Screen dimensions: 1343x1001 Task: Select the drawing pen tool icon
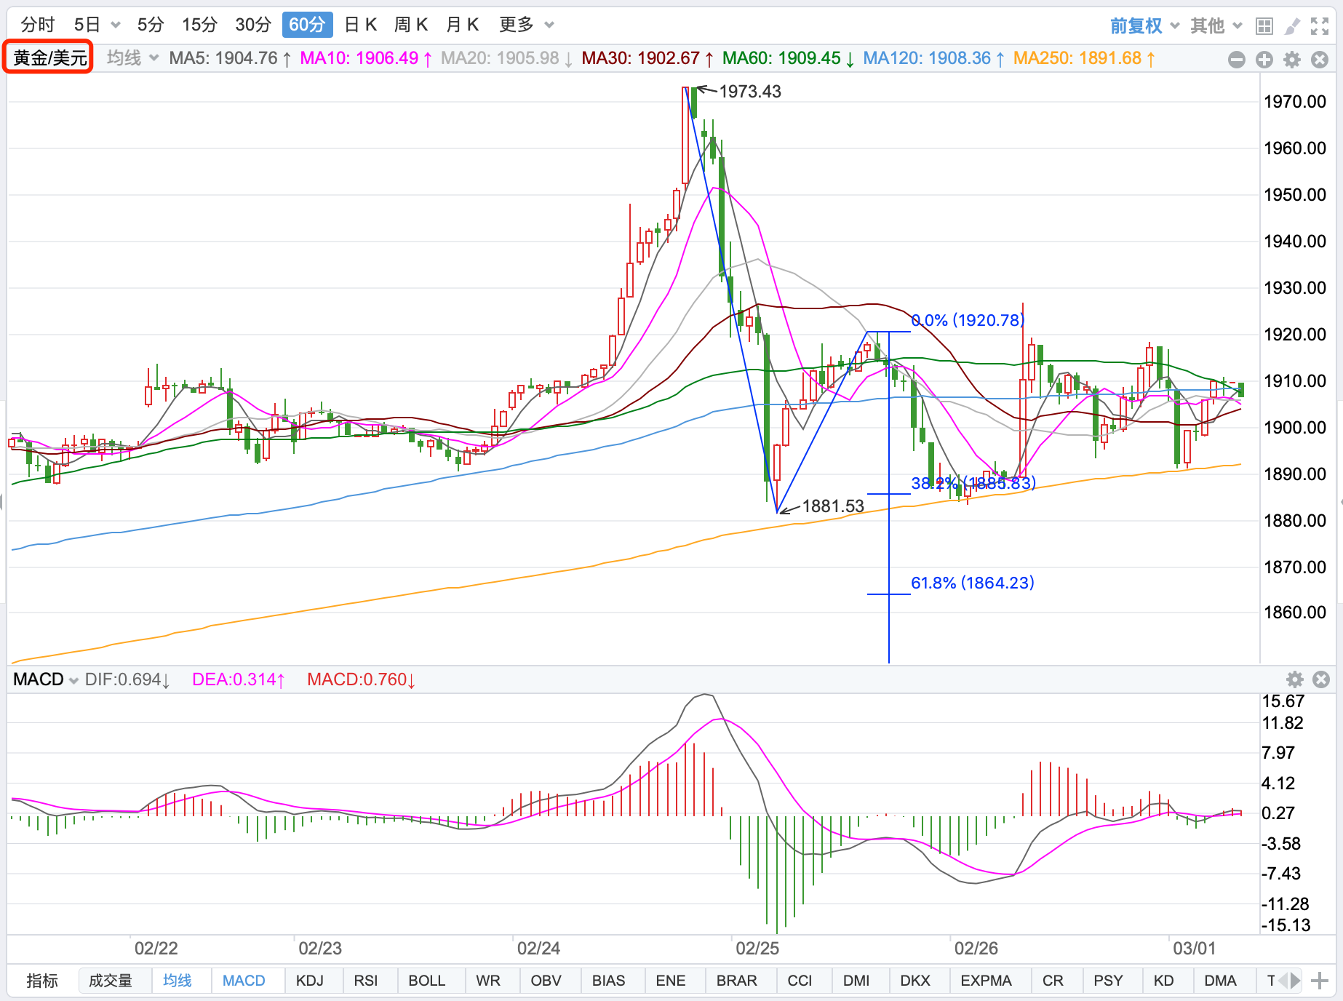pyautogui.click(x=1292, y=26)
